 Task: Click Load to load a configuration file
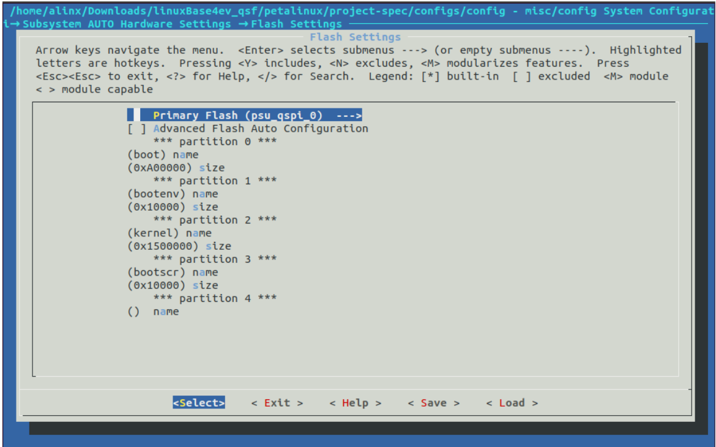[512, 402]
